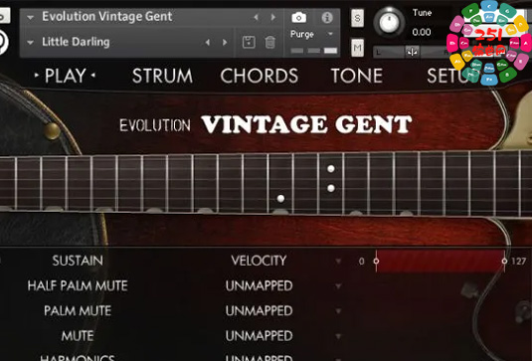Solo the instrument with the S button
This screenshot has width=532, height=361.
pyautogui.click(x=357, y=18)
